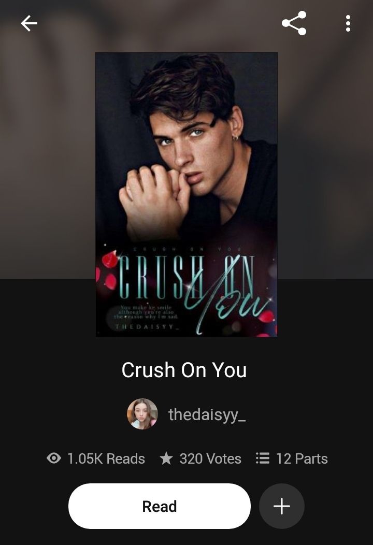Click the 320 Votes label
This screenshot has width=373, height=545.
pos(210,458)
